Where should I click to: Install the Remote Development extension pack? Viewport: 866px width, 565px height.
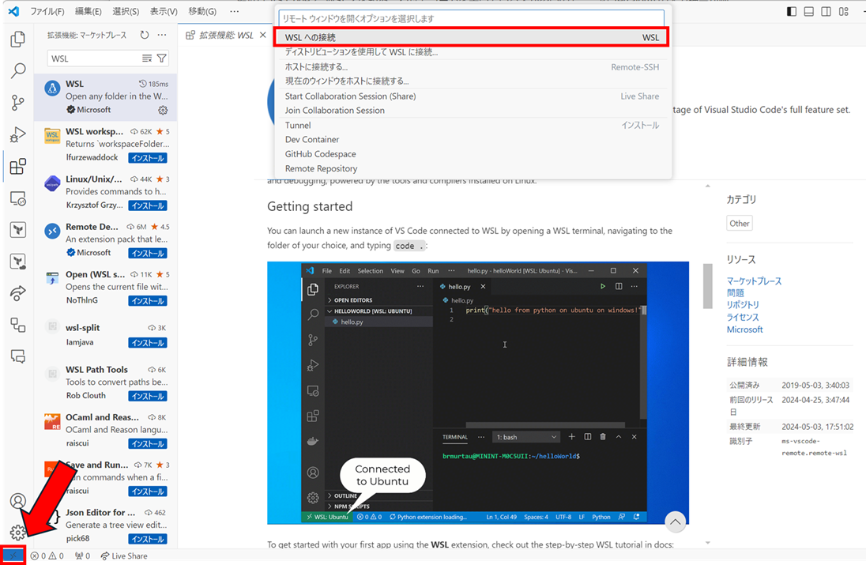click(x=148, y=253)
